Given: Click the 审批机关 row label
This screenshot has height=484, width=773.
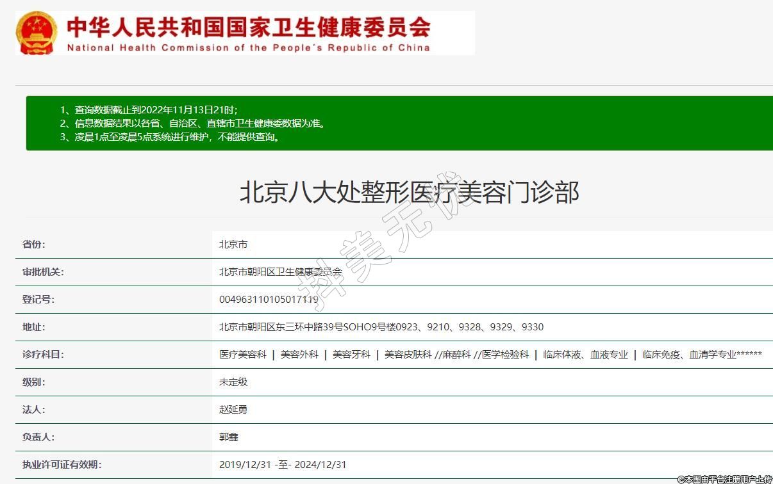Looking at the screenshot, I should (x=43, y=272).
